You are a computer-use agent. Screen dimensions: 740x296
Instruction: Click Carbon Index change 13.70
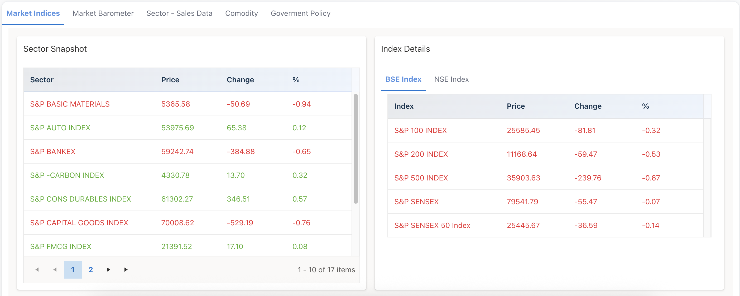coord(236,175)
